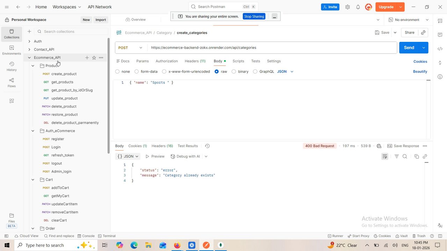Select the create_product request
Viewport: 447px width, 251px height.
click(64, 74)
